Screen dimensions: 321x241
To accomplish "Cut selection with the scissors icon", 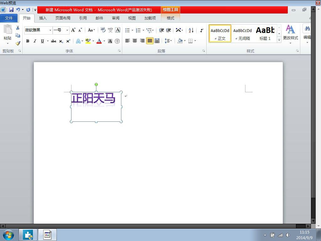I will pyautogui.click(x=18, y=28).
